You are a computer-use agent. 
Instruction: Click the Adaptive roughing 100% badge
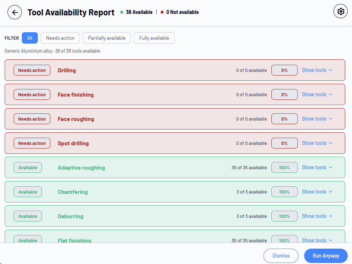tap(285, 167)
